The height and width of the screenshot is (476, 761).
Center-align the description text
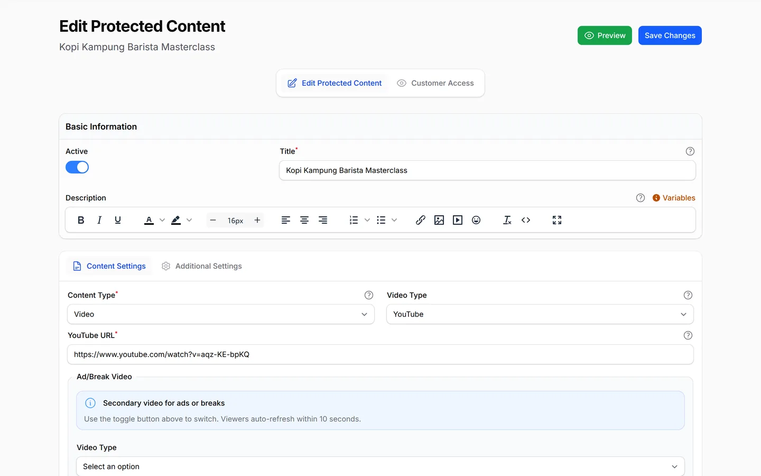point(304,220)
